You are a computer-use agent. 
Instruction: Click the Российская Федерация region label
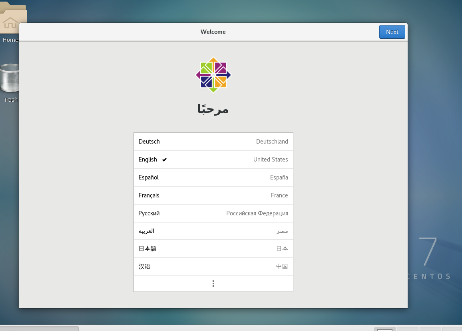257,213
